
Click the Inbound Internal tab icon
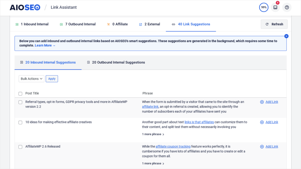[x=17, y=24]
